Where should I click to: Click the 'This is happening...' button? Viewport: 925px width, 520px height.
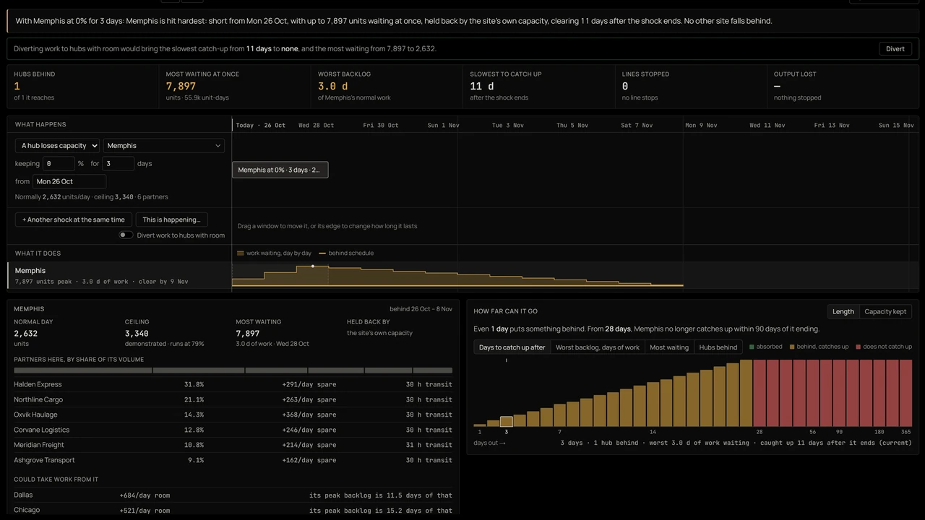point(171,220)
